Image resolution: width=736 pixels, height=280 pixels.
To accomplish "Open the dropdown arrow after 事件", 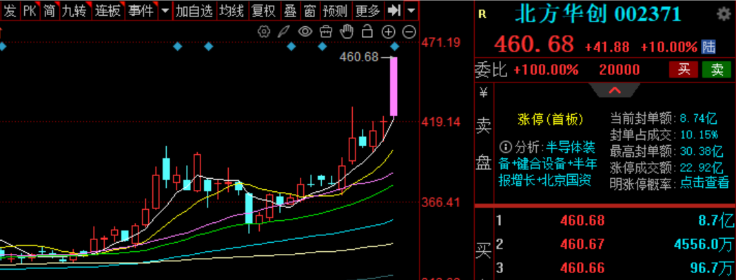I will (165, 10).
